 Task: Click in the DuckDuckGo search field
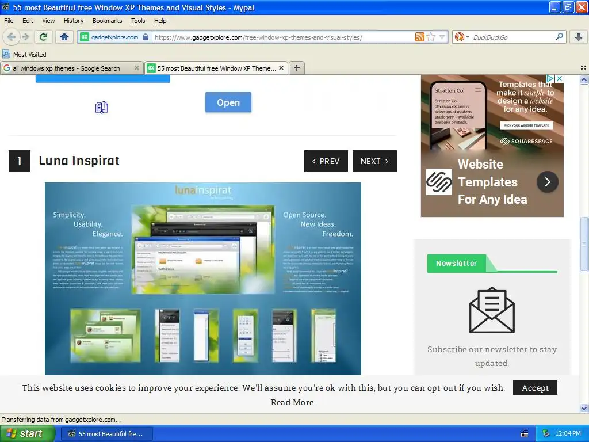[512, 37]
